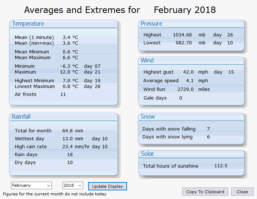This screenshot has width=257, height=199.
Task: Click the page title Averages and Extremes
Action: click(82, 10)
